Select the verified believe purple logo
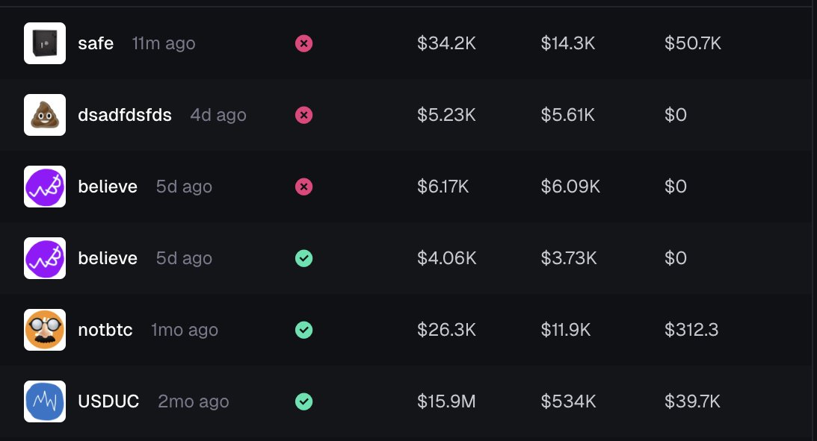This screenshot has width=817, height=441. pos(45,258)
